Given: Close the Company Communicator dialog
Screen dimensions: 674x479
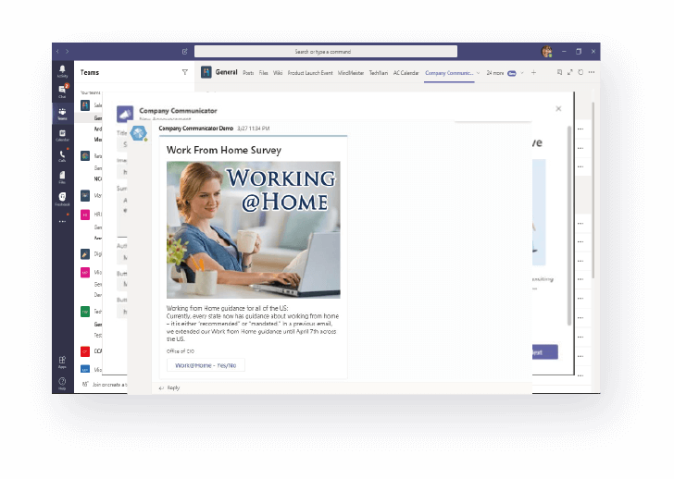Looking at the screenshot, I should [x=558, y=108].
